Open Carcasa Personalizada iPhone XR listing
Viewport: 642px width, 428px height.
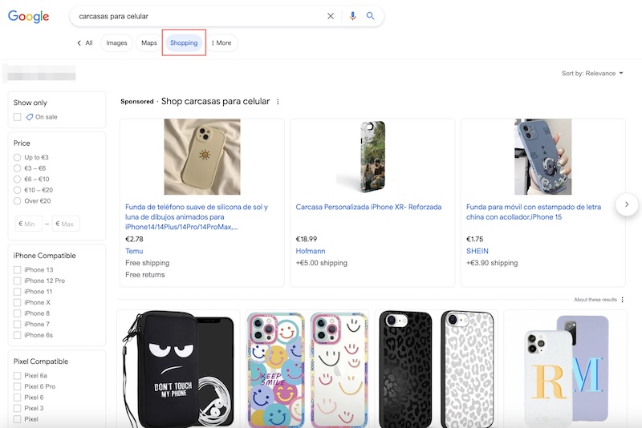[x=368, y=207]
